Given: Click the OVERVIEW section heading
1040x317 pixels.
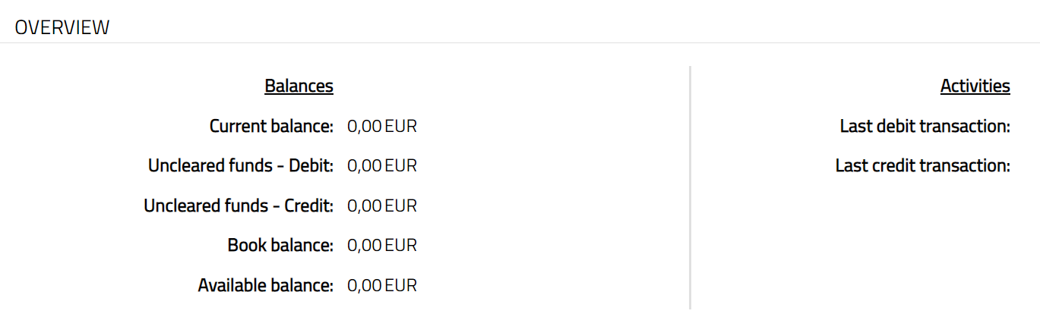Looking at the screenshot, I should click(x=62, y=28).
